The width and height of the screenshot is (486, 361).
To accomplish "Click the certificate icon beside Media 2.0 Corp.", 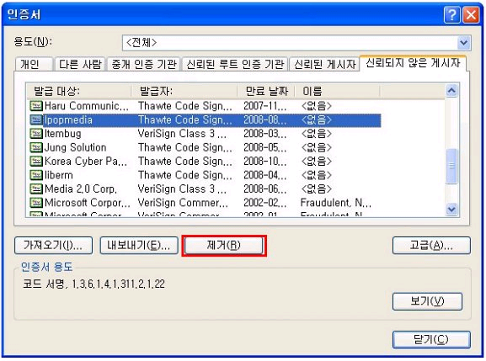I will click(36, 188).
